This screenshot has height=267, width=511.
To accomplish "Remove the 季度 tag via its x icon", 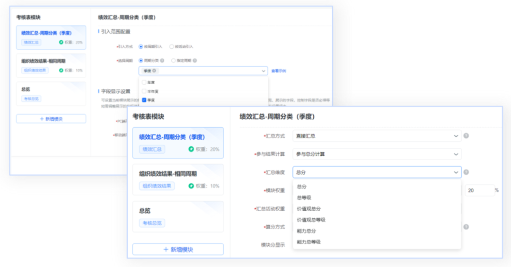I will click(x=154, y=71).
